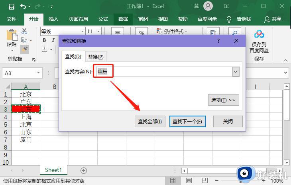Select column A header
The image size is (291, 185).
[x=26, y=87]
